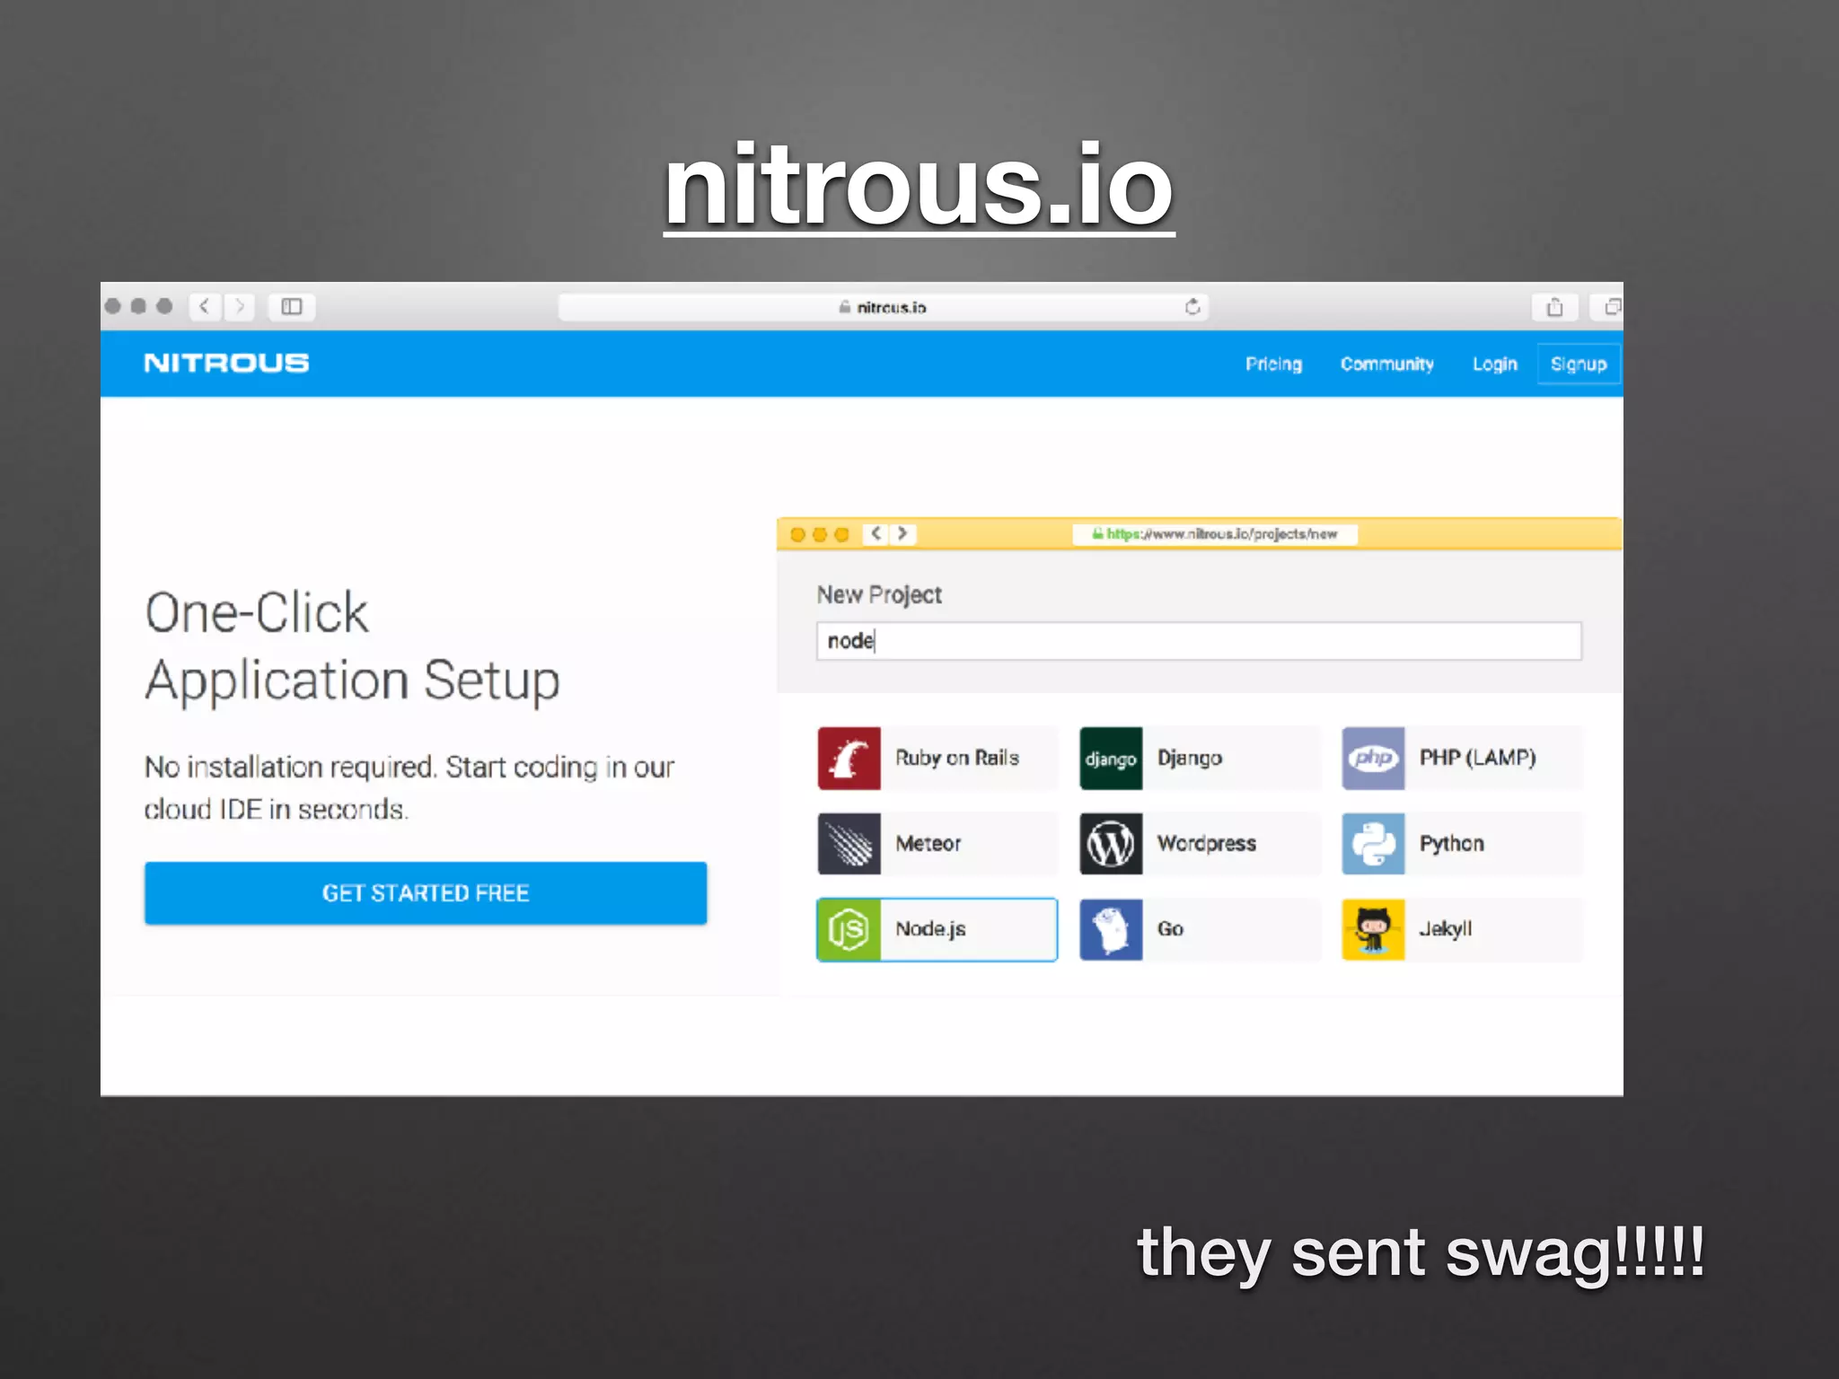
Task: Click the GET STARTED FREE button
Action: (426, 893)
